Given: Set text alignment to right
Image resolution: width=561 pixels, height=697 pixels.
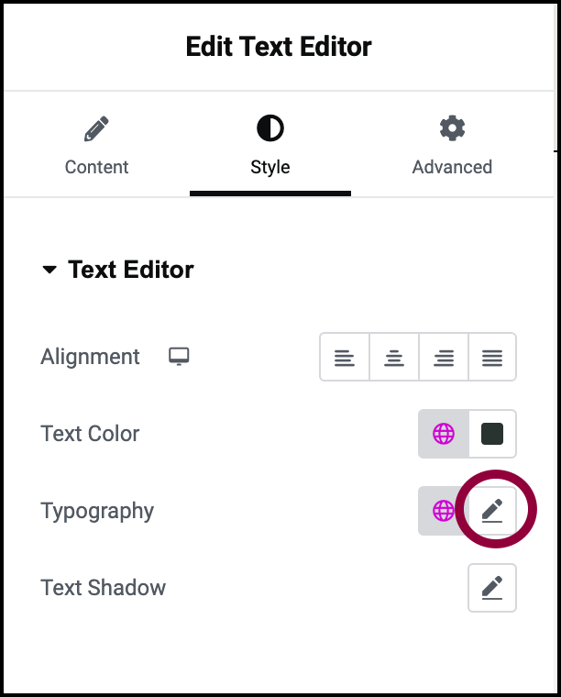Looking at the screenshot, I should (x=444, y=357).
